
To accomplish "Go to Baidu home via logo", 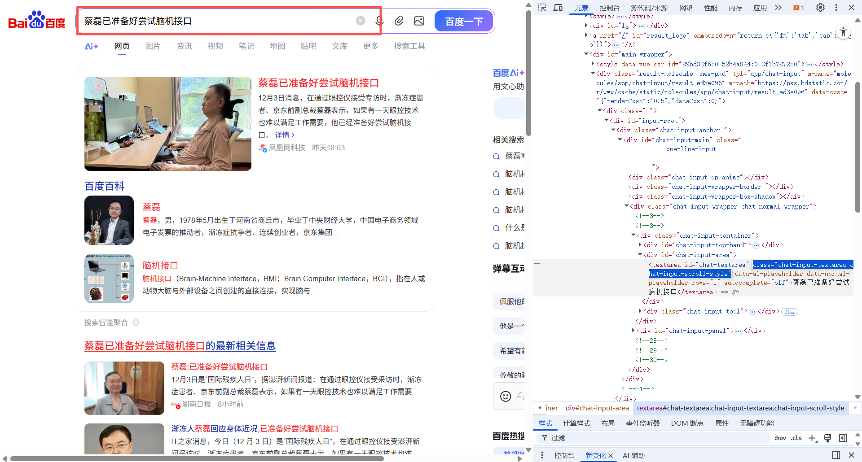I will coord(37,20).
